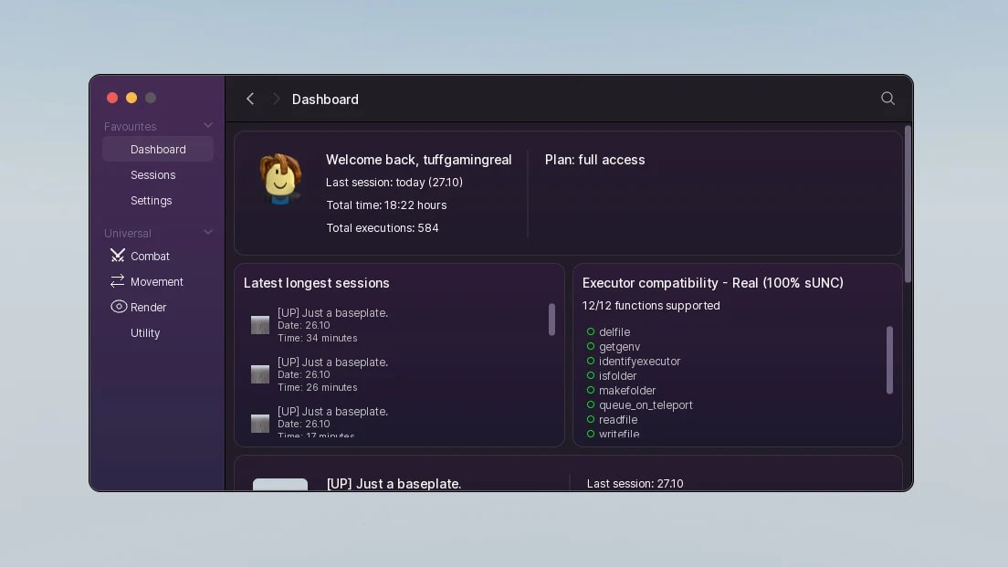Click "Total time: 18:22 hours" text
The height and width of the screenshot is (567, 1008).
coord(386,205)
